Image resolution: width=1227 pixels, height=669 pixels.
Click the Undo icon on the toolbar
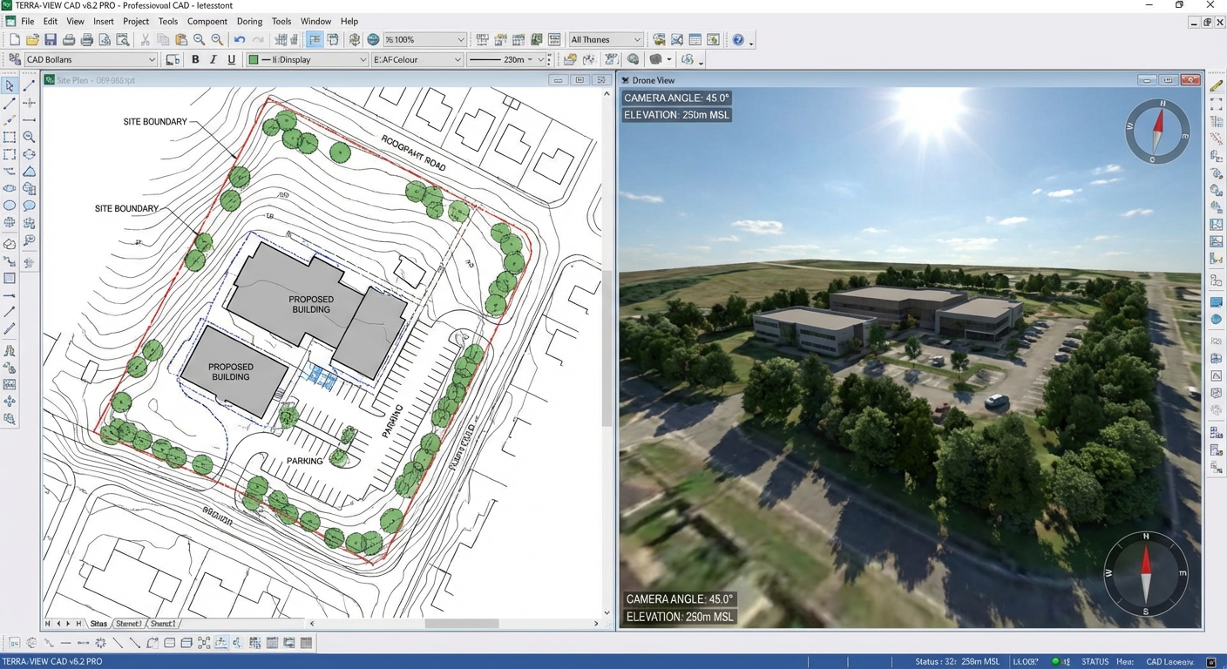tap(239, 39)
